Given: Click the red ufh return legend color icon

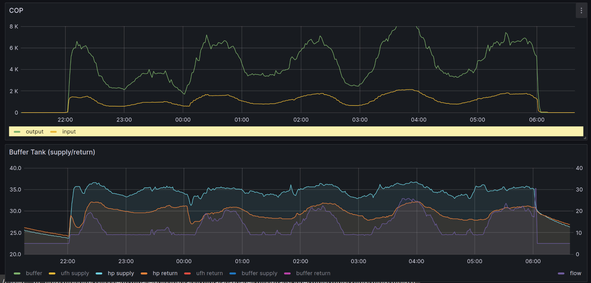Looking at the screenshot, I should [x=187, y=273].
